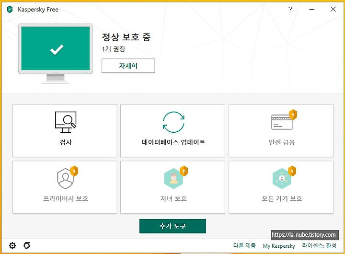Click the 안전 금융 credit card icon
This screenshot has height=254, width=345.
click(284, 120)
